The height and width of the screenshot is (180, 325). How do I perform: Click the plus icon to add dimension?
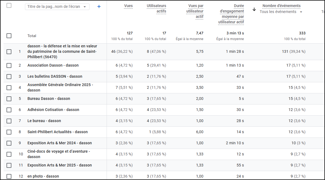click(x=99, y=6)
